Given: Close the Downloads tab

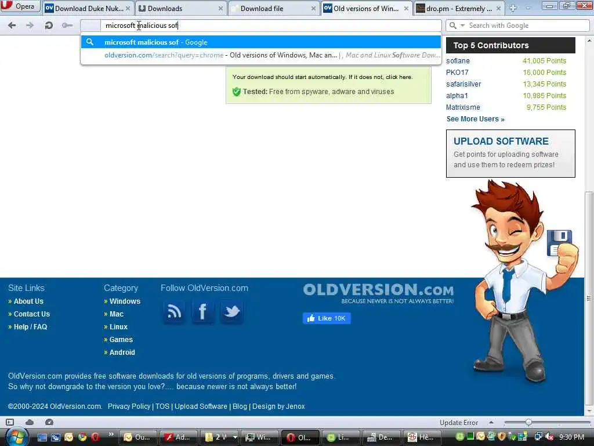Looking at the screenshot, I should 220,8.
